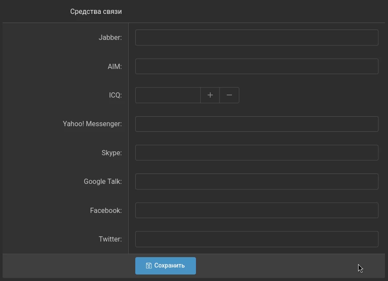The image size is (388, 281).
Task: Click the AIM: label text
Action: point(114,67)
